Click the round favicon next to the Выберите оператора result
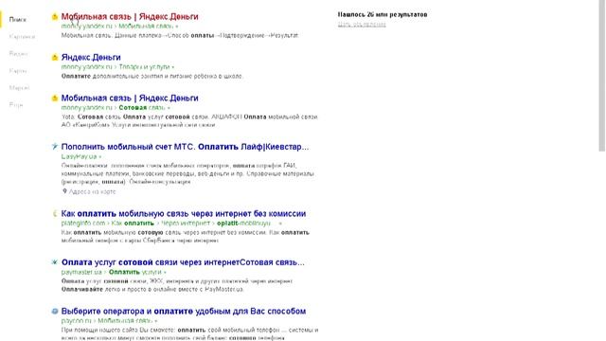606x341 pixels. click(x=55, y=311)
